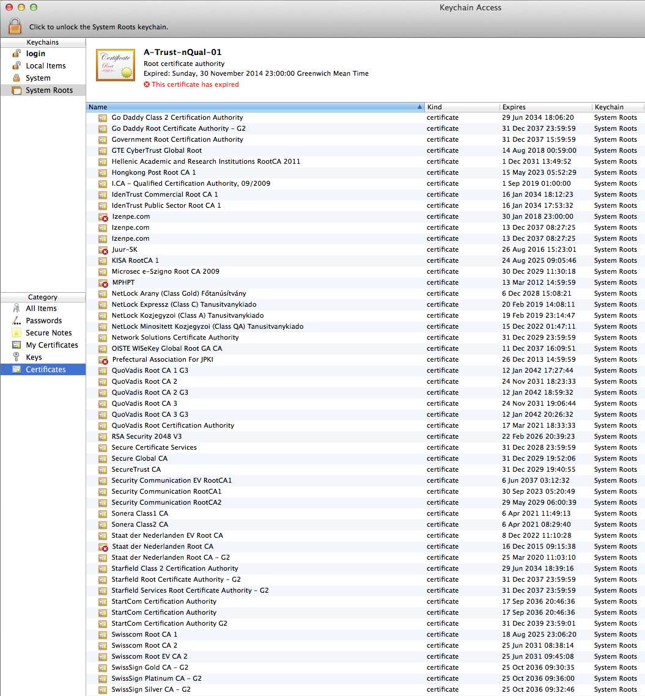This screenshot has width=645, height=696.
Task: Click the Certificates category icon
Action: pyautogui.click(x=17, y=369)
